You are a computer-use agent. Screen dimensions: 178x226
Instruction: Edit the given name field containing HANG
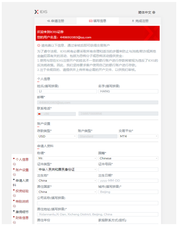(128, 92)
